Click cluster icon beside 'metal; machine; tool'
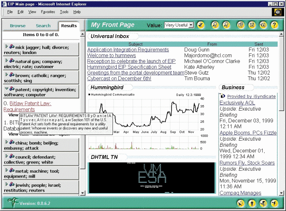This screenshot has width=286, height=211. (12, 170)
